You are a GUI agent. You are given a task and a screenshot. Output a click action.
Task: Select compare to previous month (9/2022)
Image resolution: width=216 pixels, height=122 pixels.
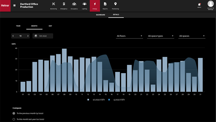pyautogui.click(x=14, y=113)
